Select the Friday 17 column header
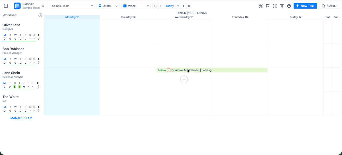This screenshot has height=155, width=342. tap(296, 17)
